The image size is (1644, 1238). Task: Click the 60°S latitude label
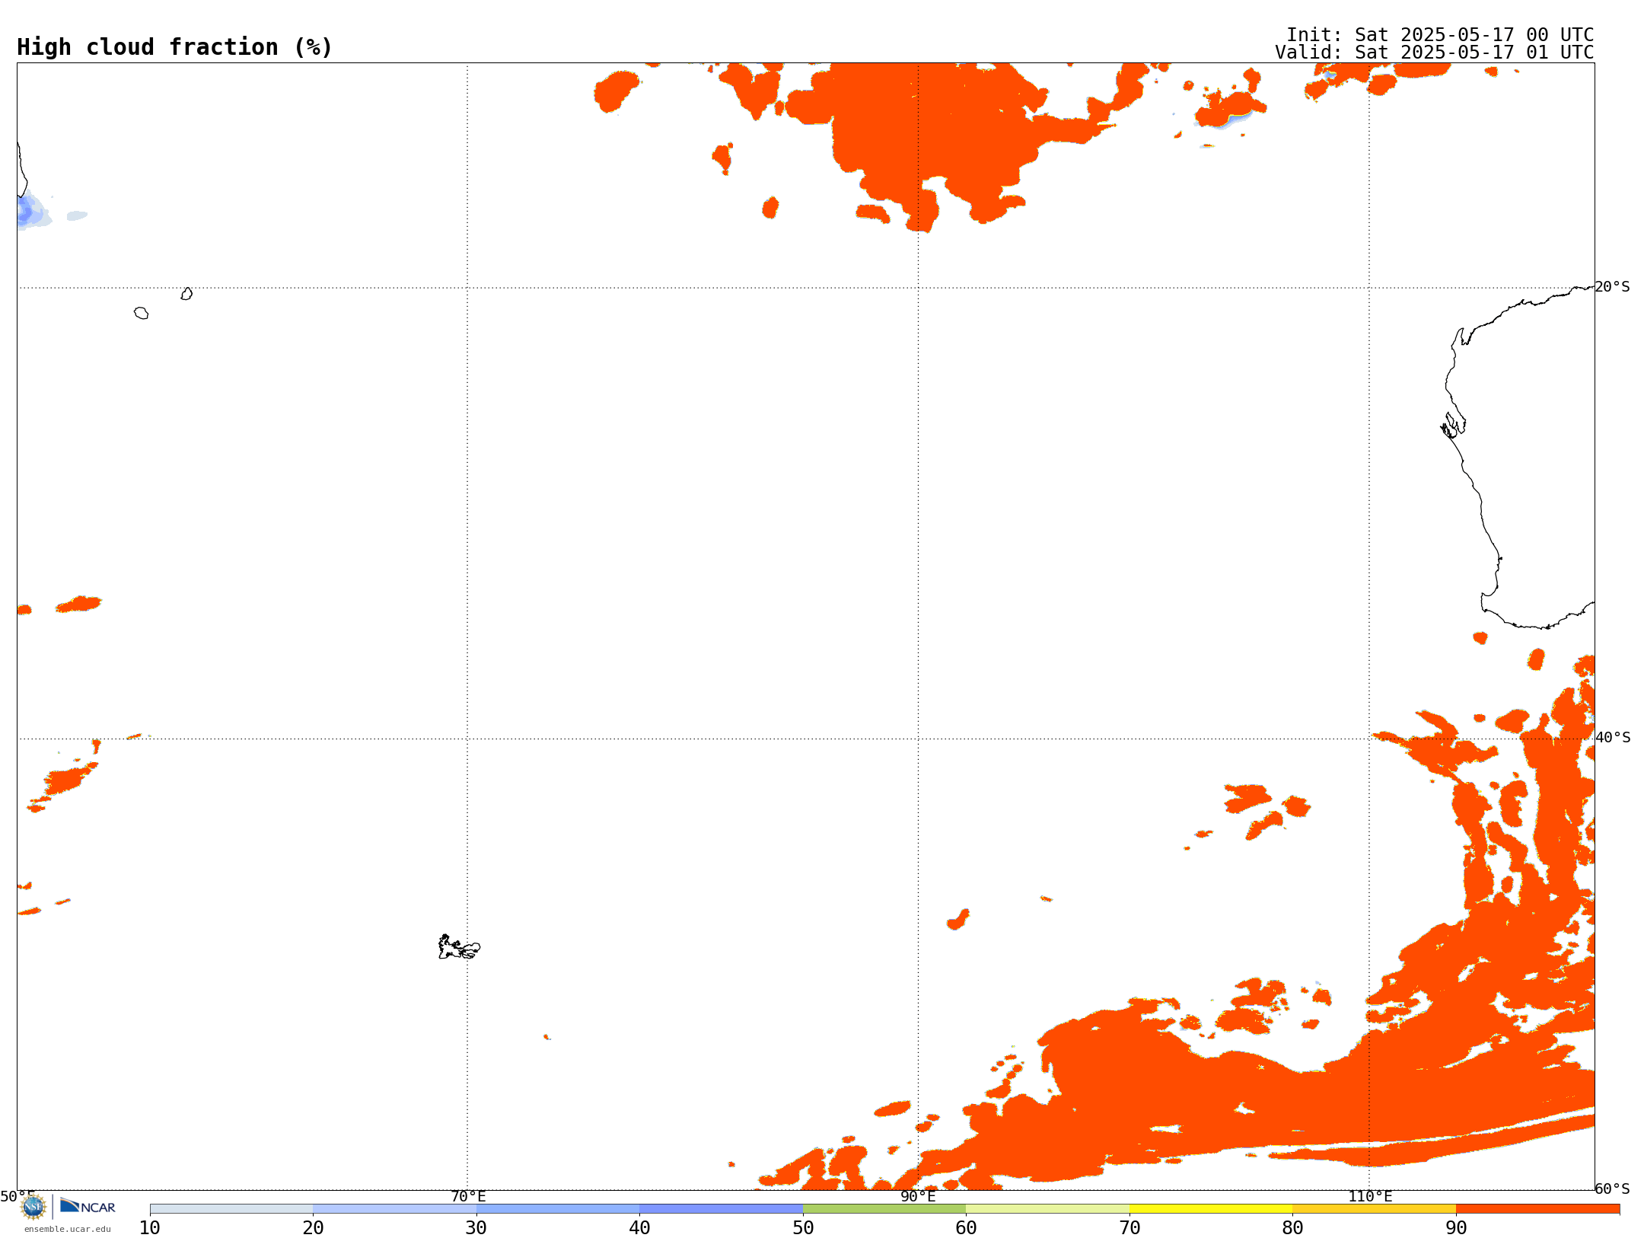1613,1189
